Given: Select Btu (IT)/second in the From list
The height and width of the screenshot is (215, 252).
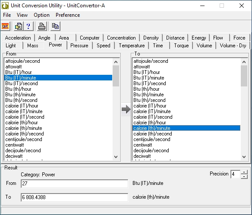Looking at the screenshot, I should click(x=58, y=83).
